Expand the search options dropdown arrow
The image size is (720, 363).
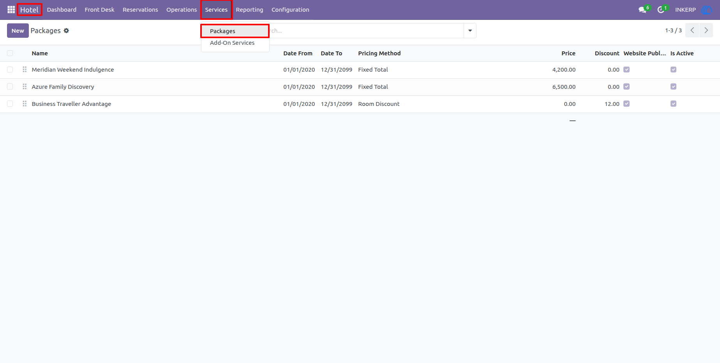pos(470,30)
